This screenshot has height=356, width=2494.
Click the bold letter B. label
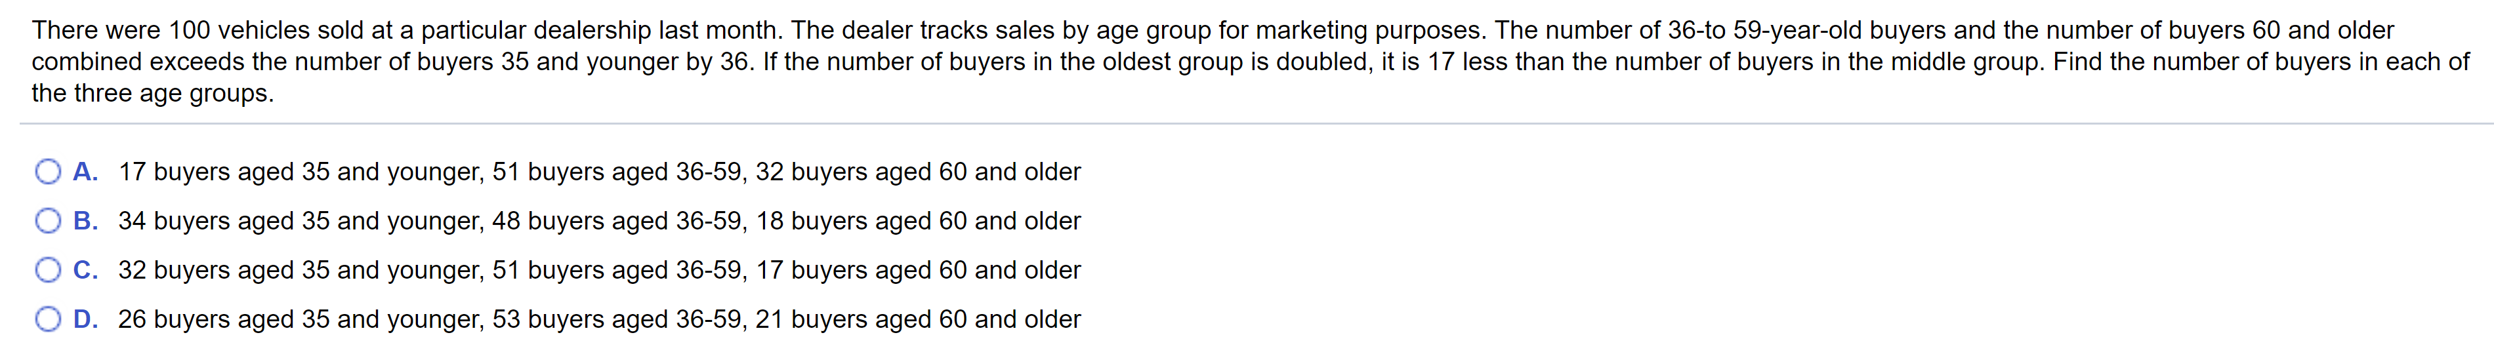85,222
